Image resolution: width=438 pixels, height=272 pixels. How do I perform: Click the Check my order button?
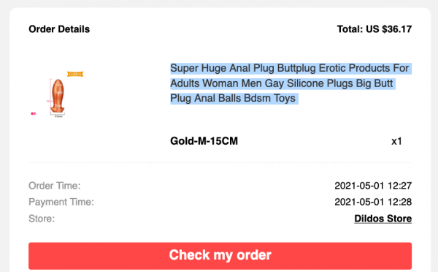point(220,256)
